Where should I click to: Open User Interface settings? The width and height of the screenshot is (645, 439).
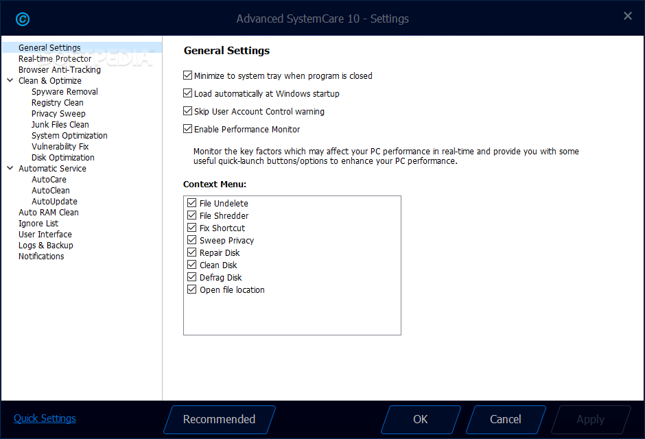coord(45,235)
